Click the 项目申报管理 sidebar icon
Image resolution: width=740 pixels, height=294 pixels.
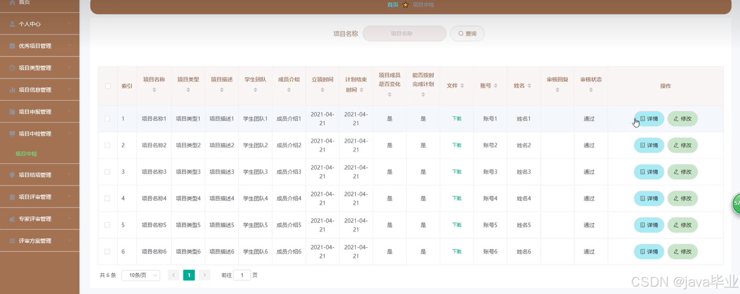(x=12, y=112)
